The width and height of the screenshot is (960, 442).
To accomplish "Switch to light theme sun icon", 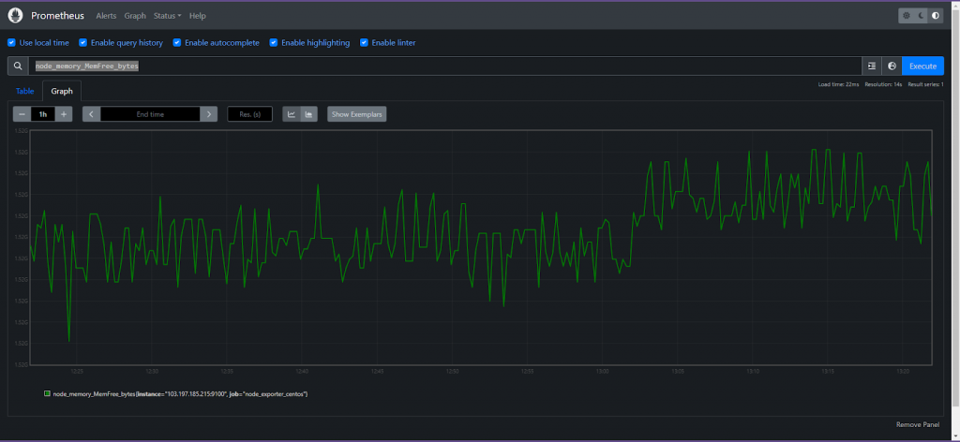I will click(906, 16).
